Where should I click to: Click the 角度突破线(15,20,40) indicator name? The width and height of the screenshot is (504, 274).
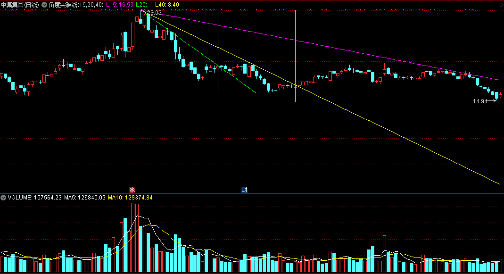click(x=76, y=5)
